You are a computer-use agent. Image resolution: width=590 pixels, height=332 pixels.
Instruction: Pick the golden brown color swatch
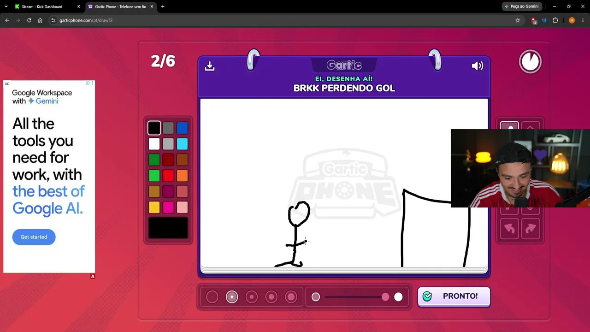tap(154, 191)
